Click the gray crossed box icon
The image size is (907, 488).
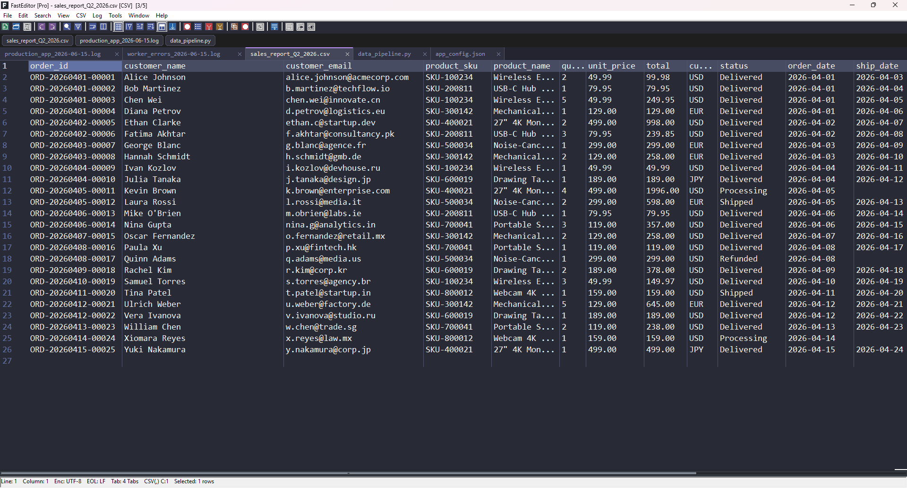click(x=260, y=27)
